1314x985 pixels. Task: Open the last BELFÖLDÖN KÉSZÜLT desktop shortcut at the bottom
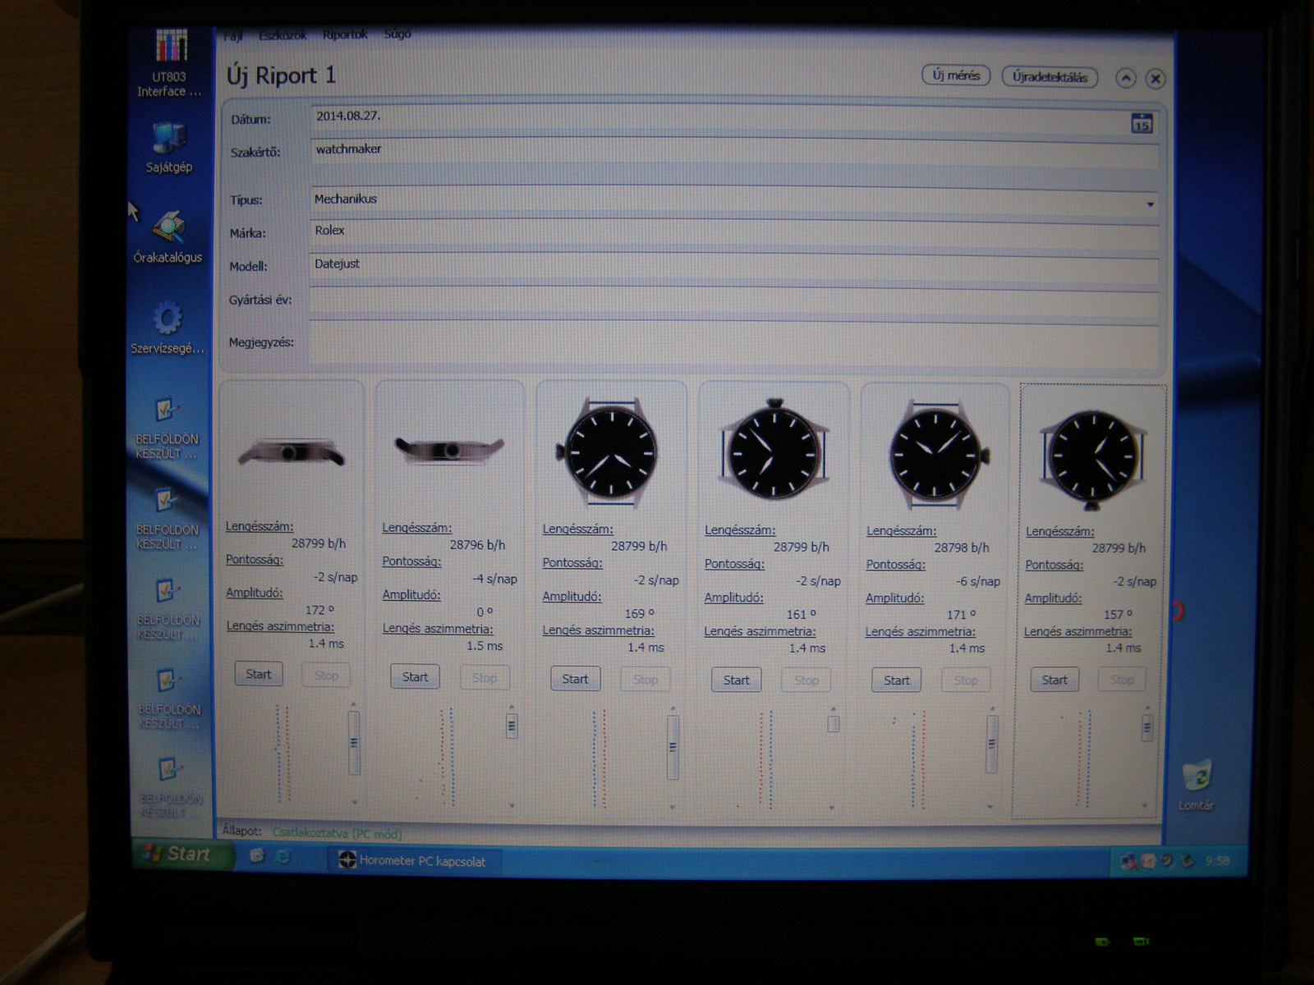(171, 789)
